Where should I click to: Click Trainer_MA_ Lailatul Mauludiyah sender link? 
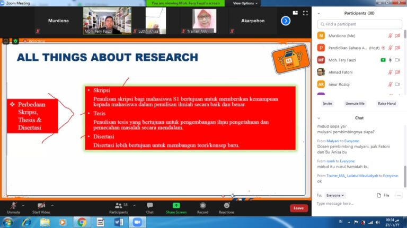tap(352, 176)
